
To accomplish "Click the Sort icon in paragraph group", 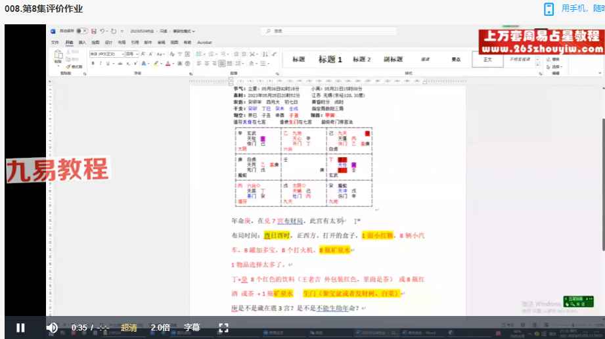I will [x=265, y=54].
